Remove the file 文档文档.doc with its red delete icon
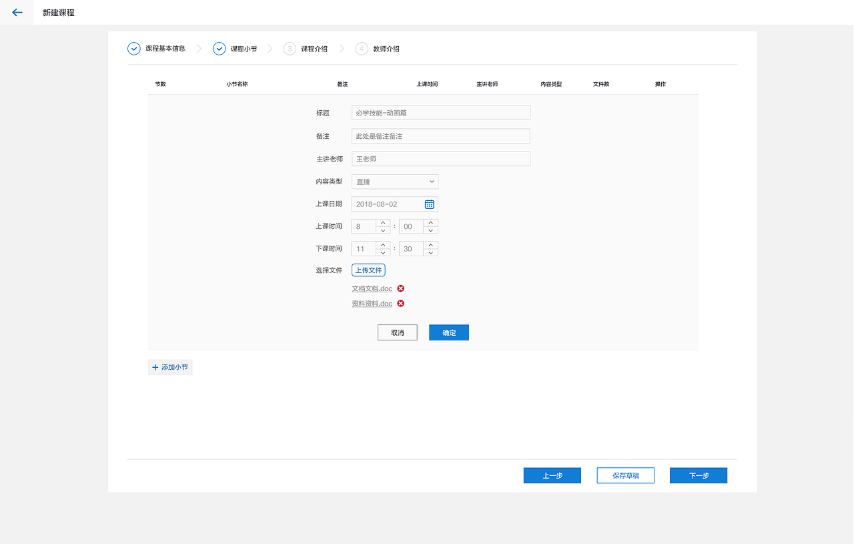The height and width of the screenshot is (544, 854). 401,288
